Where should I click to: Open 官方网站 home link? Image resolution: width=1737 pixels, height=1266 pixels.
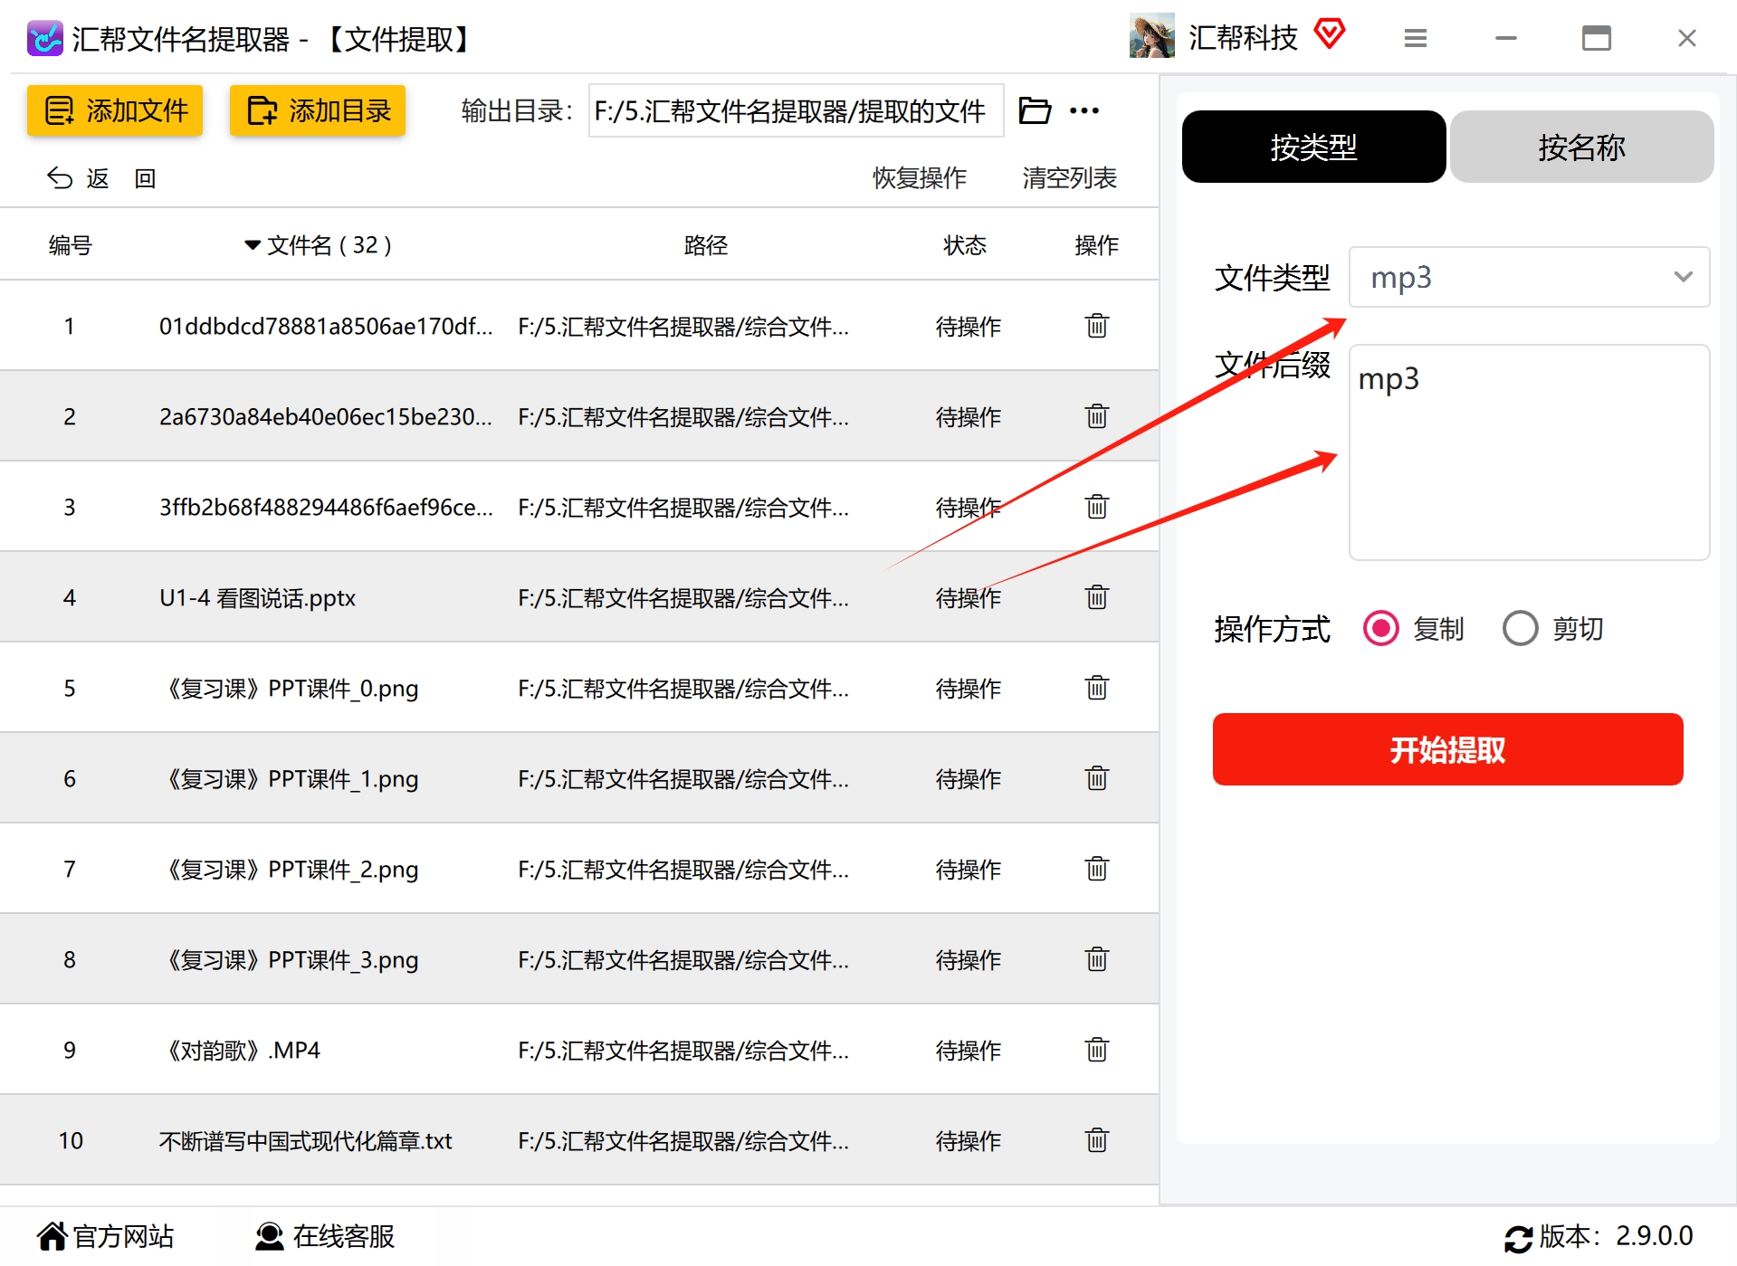click(106, 1236)
